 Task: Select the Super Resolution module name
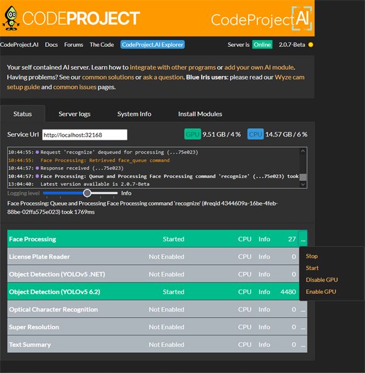pos(34,327)
